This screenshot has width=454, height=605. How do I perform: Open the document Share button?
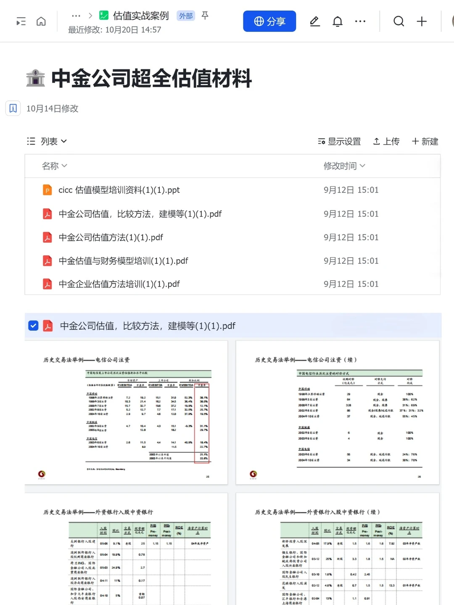269,21
